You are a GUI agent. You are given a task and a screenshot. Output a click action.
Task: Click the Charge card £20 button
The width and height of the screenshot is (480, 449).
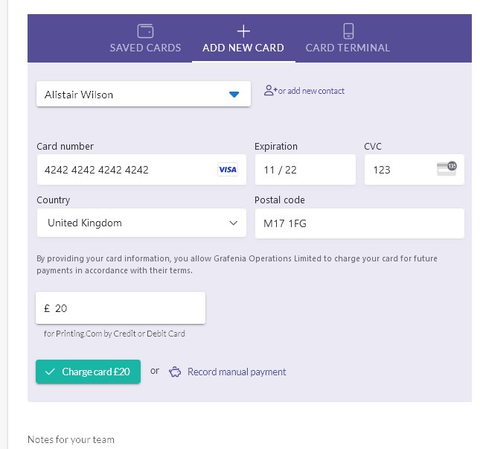(x=88, y=372)
